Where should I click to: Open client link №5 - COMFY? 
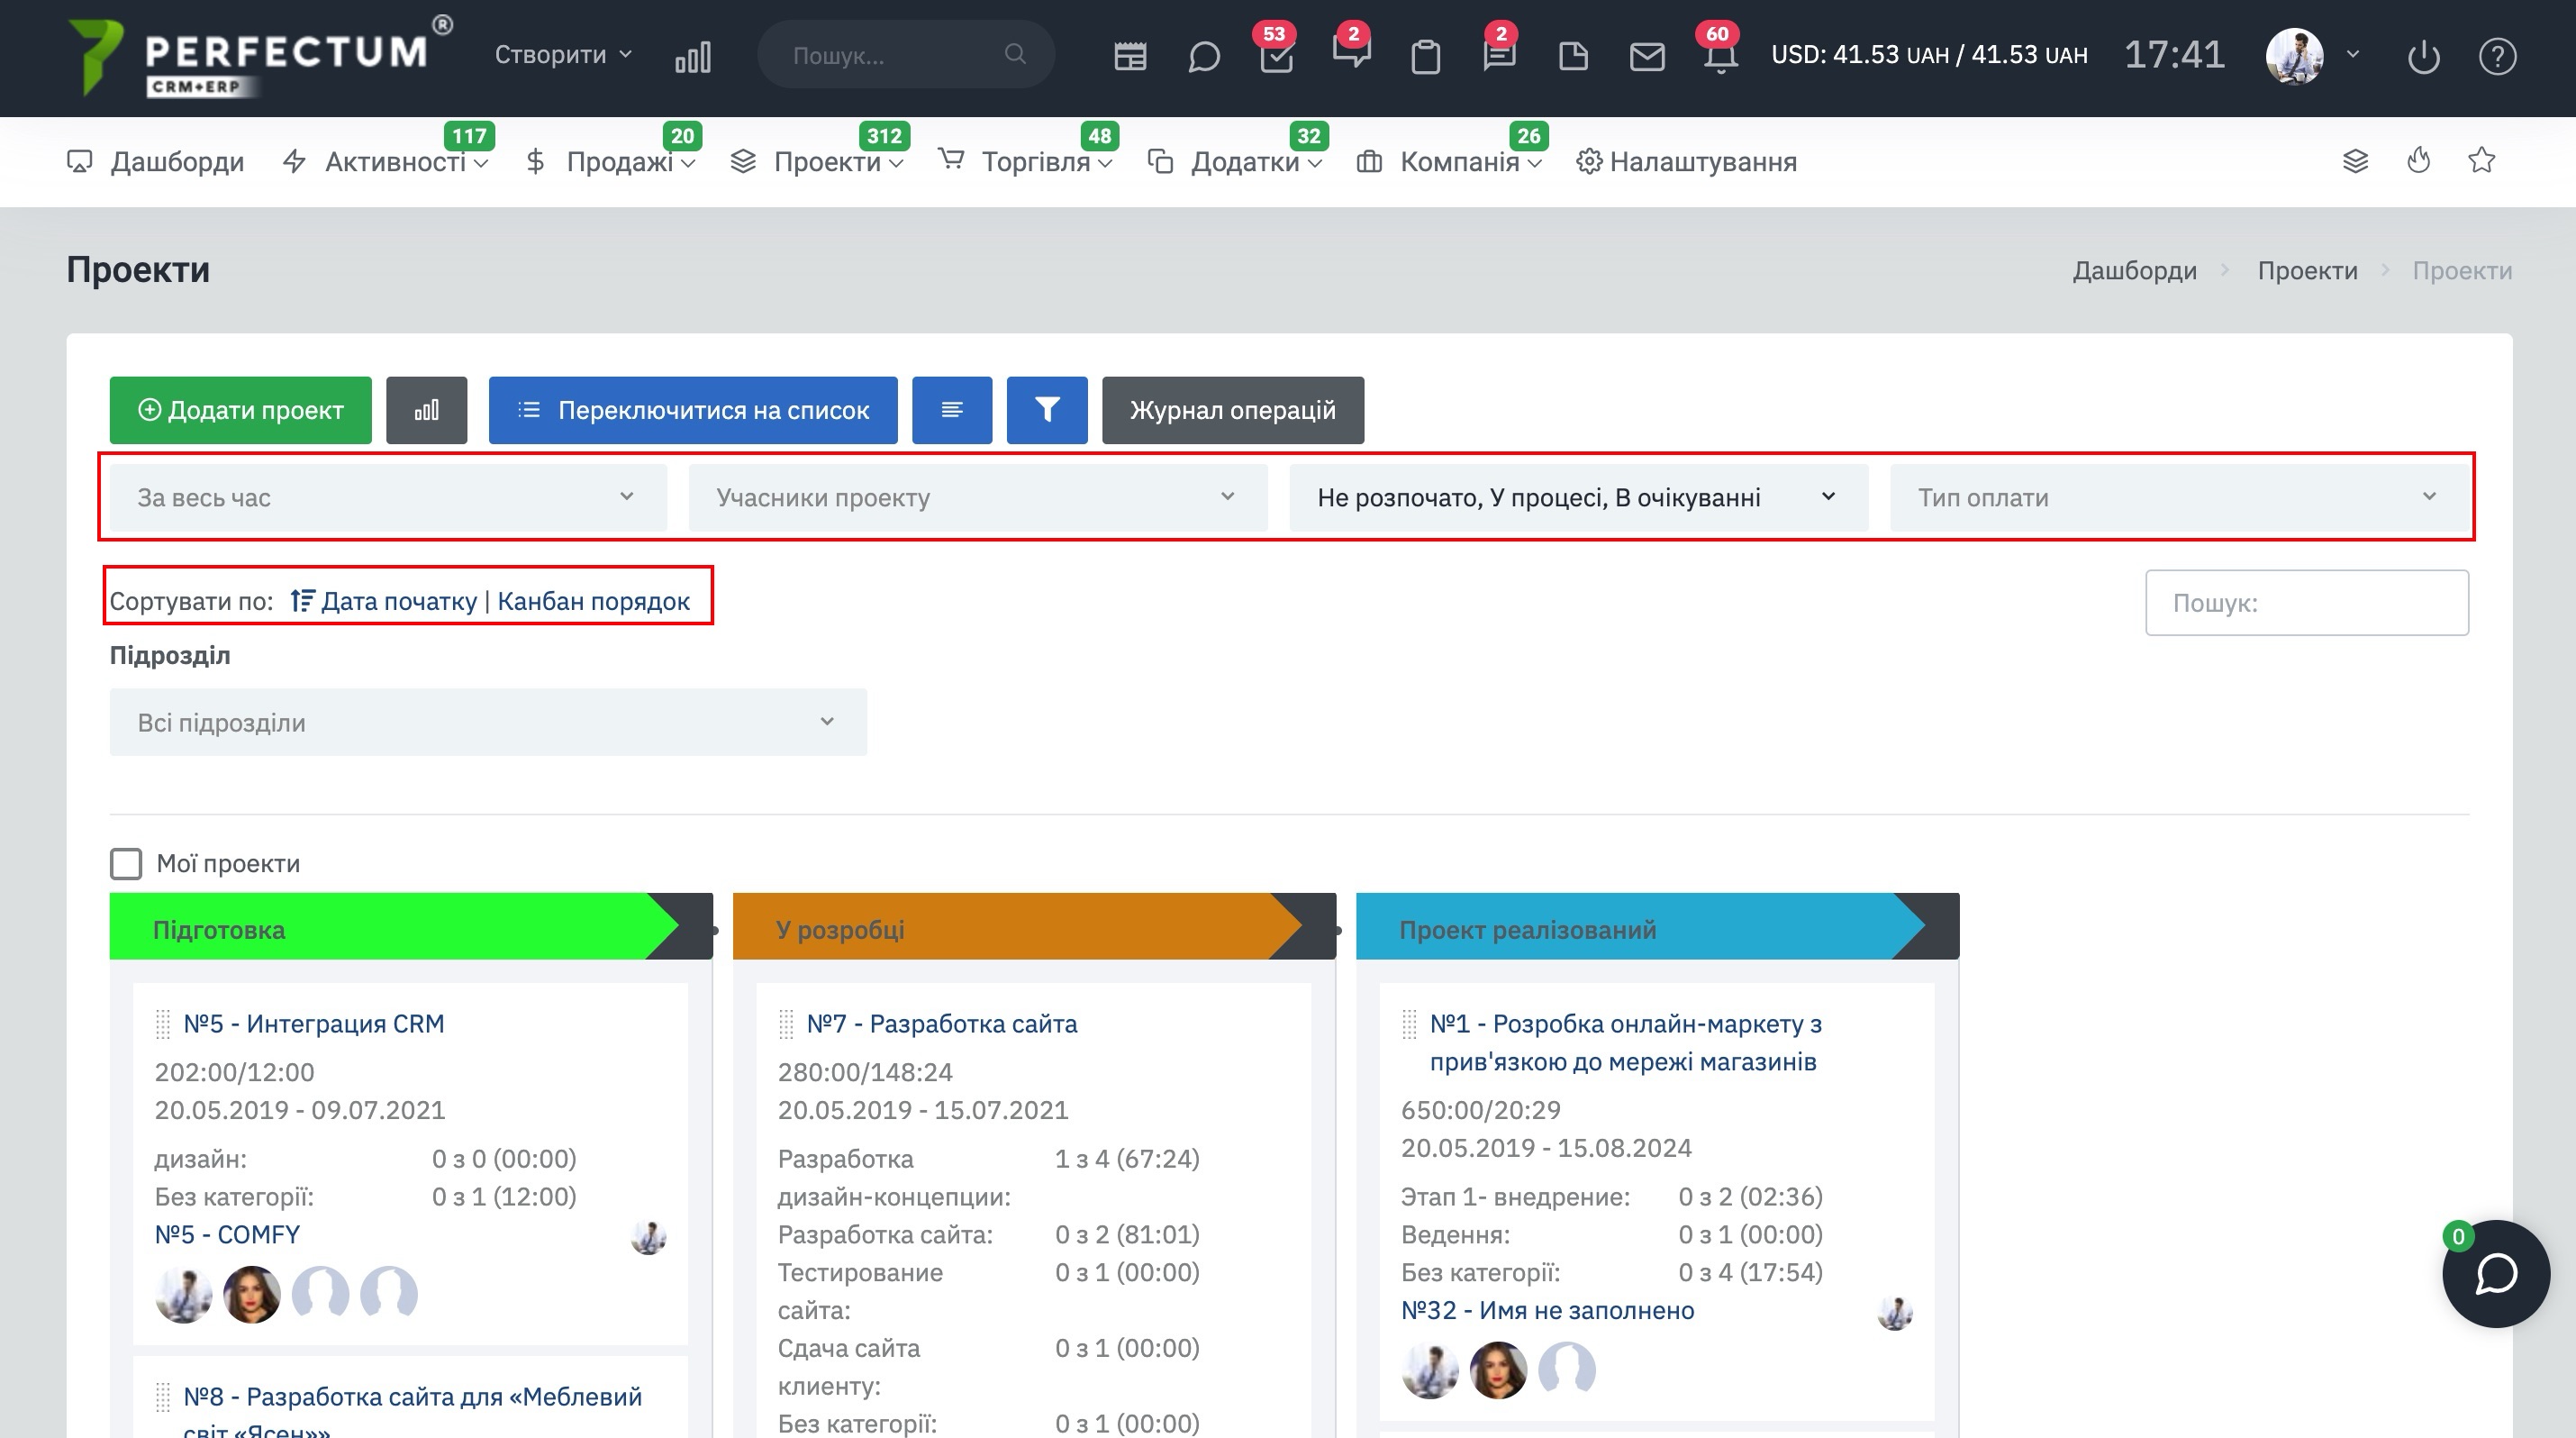click(x=227, y=1235)
